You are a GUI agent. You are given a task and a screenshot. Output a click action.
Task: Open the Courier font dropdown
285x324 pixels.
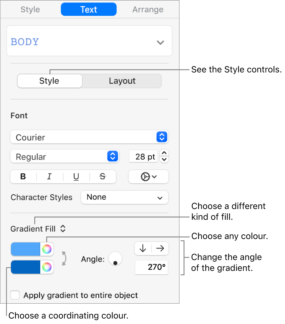[x=89, y=137]
